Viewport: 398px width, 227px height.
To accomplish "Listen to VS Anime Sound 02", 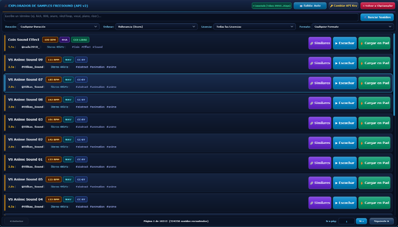I will pos(345,143).
